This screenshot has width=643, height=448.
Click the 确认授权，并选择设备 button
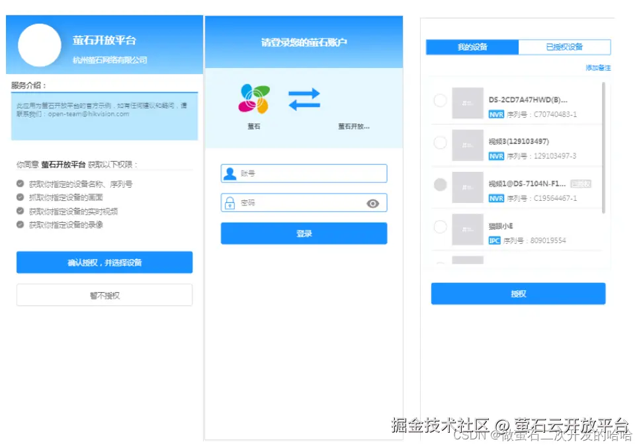point(105,262)
